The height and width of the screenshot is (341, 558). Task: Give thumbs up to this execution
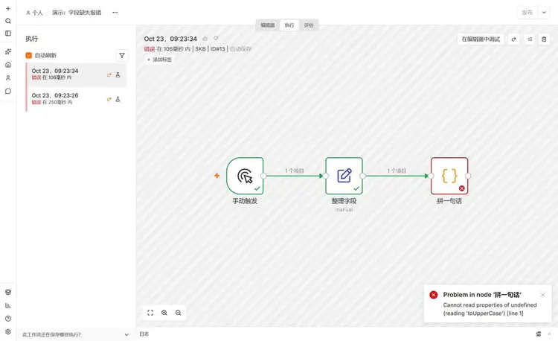click(205, 39)
